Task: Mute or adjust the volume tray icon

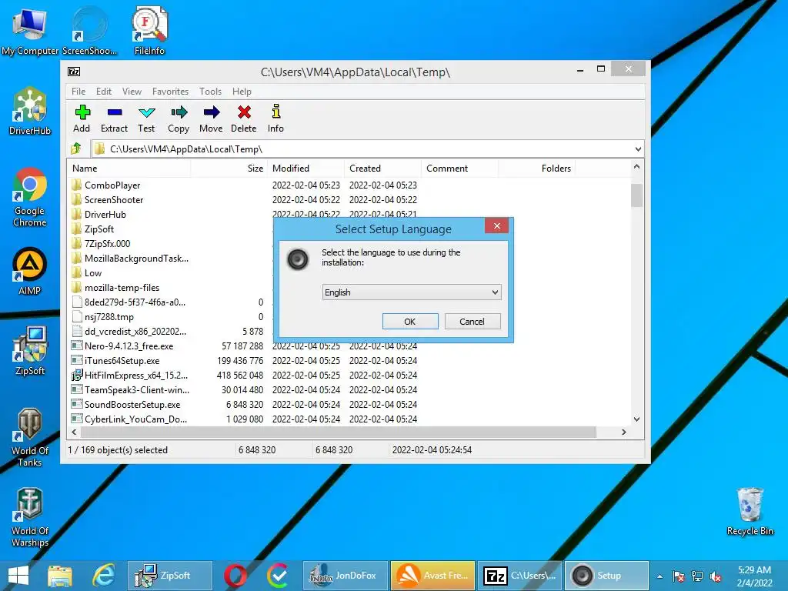Action: pos(716,576)
